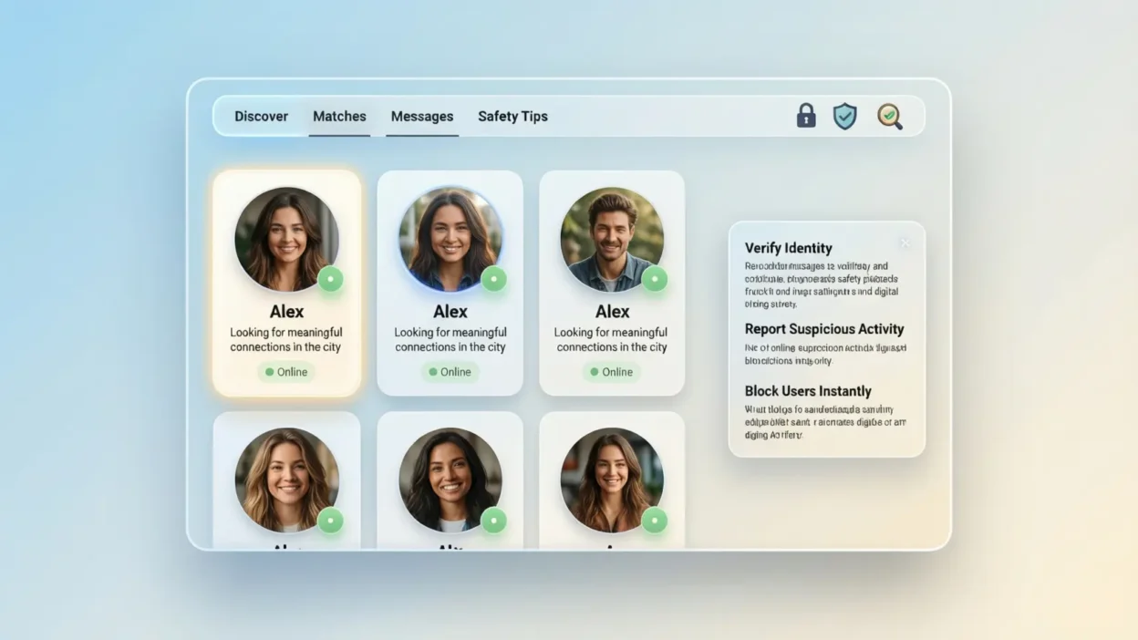Click the magnifying glass search icon
This screenshot has height=640, width=1138.
(x=889, y=116)
